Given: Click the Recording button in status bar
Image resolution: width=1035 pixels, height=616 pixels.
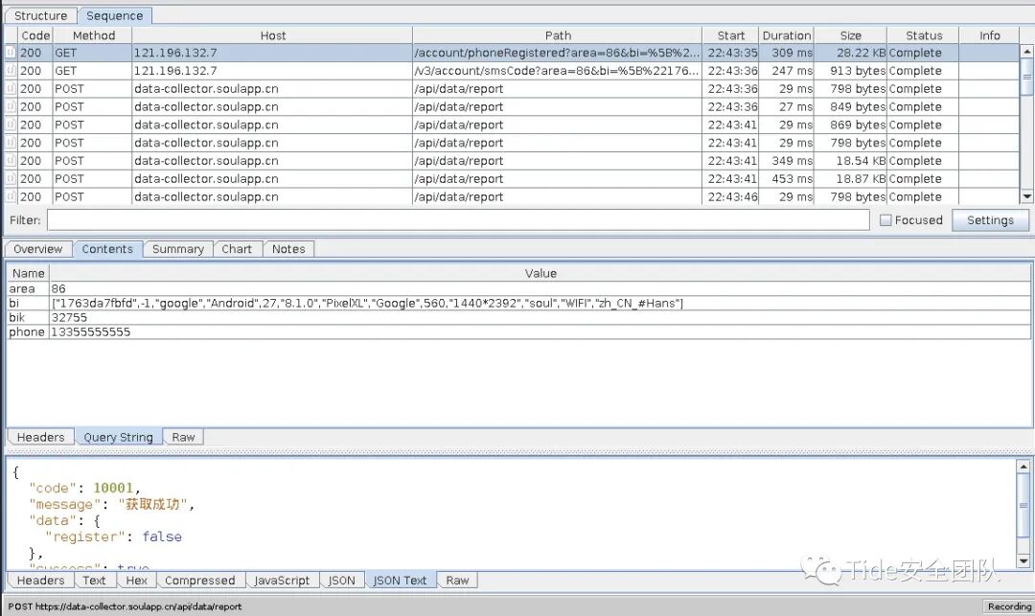Looking at the screenshot, I should tap(1008, 606).
